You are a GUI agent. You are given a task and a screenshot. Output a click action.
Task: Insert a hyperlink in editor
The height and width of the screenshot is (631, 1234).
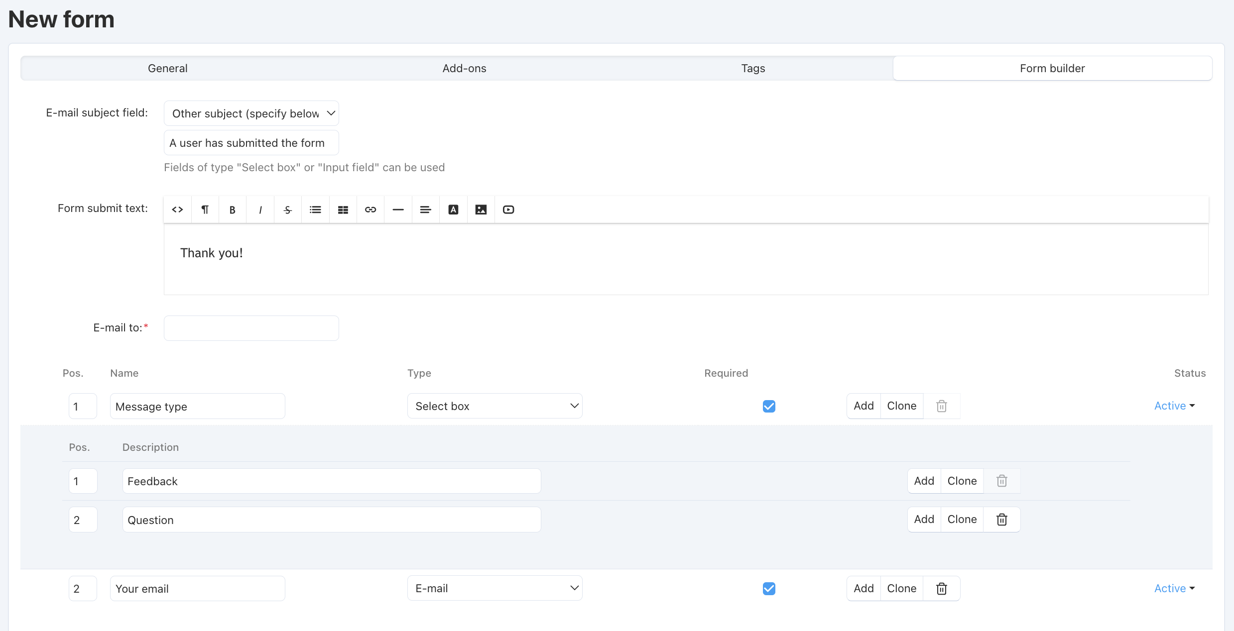[x=370, y=210]
